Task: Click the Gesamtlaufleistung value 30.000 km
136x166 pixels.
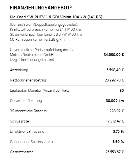Action: (x=115, y=101)
